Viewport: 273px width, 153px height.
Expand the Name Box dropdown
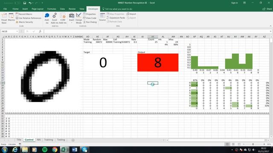point(17,31)
